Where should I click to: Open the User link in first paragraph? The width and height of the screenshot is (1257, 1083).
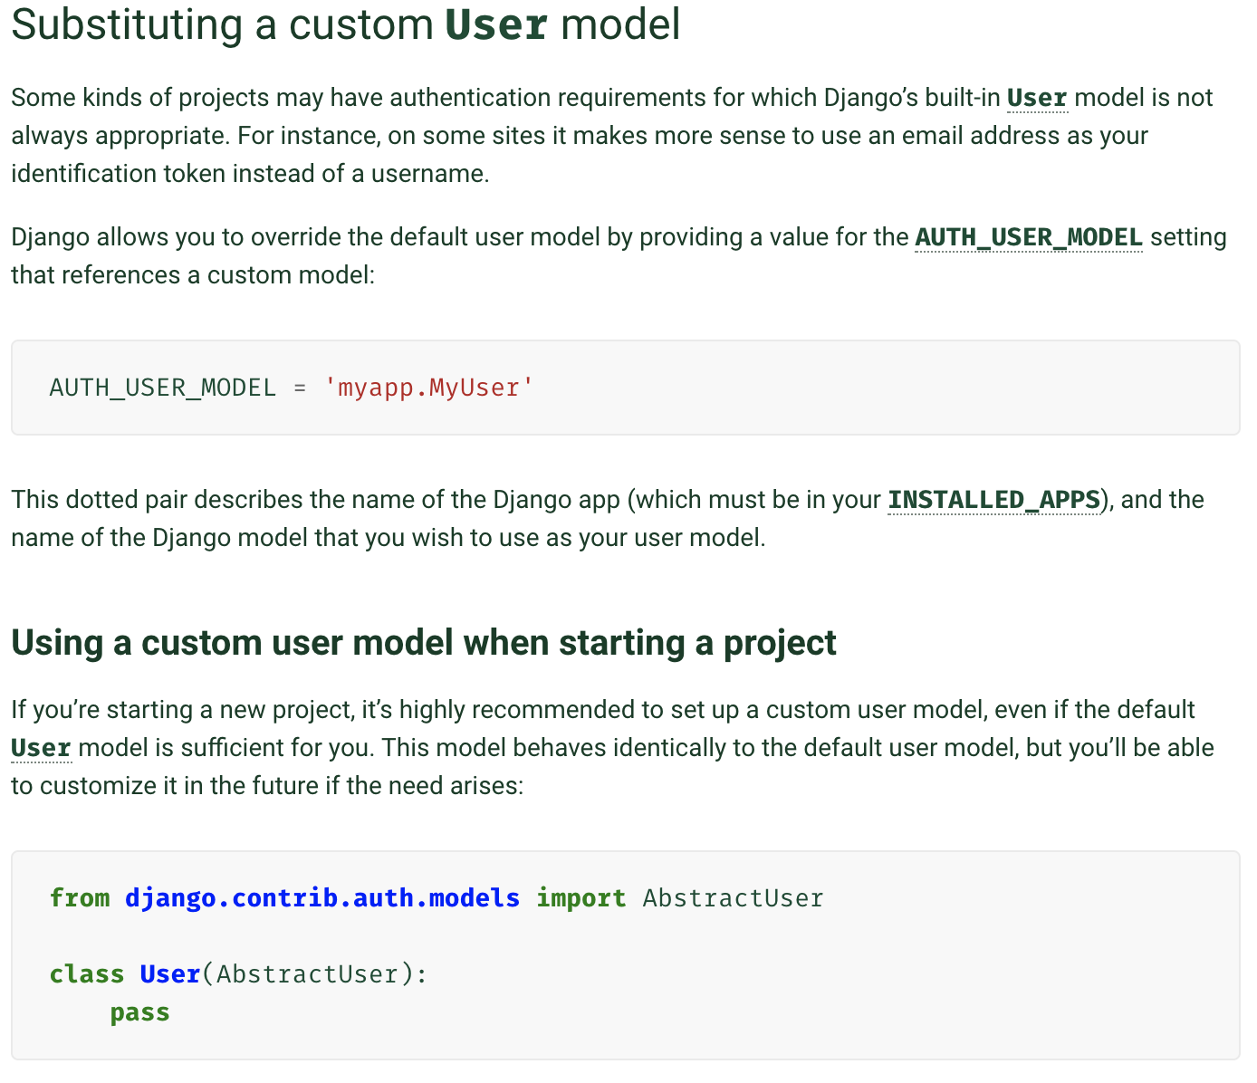coord(1037,98)
